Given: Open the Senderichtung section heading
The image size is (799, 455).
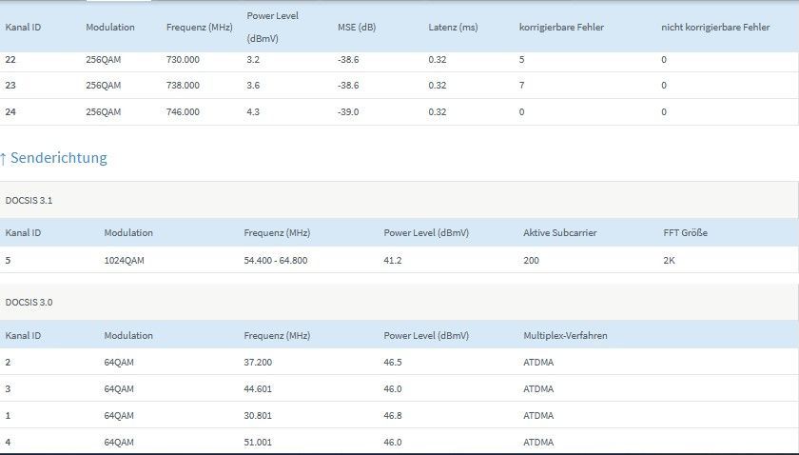Looking at the screenshot, I should (x=59, y=158).
